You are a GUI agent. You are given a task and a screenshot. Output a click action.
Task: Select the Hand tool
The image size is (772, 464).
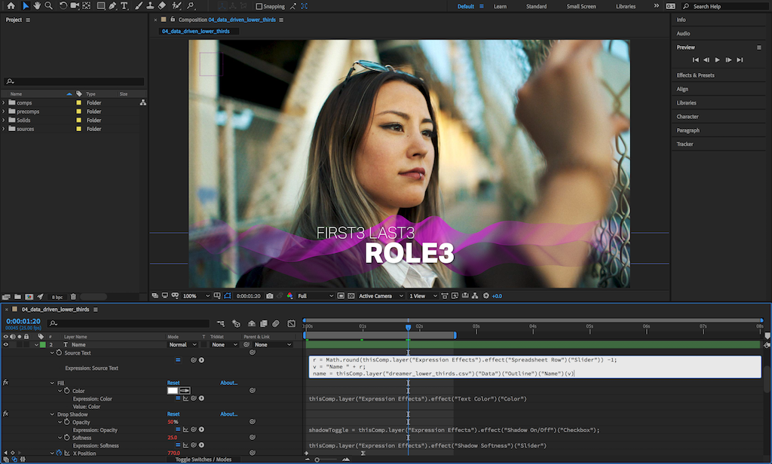coord(37,6)
